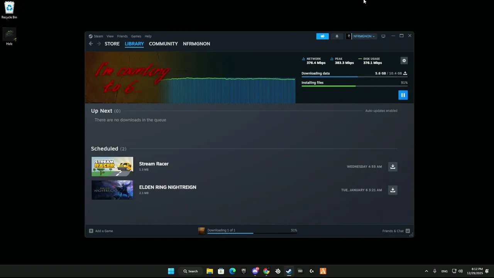Image resolution: width=494 pixels, height=278 pixels.
Task: Click the user avatar picture
Action: coord(349,36)
